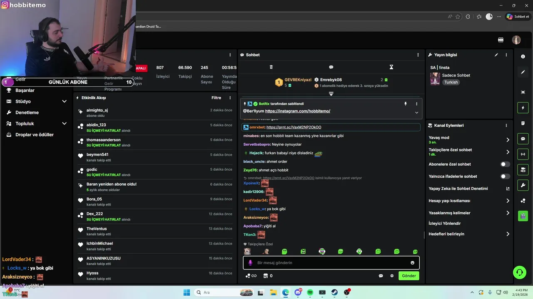Toggle Abonelere özel sohbet switch
The image size is (533, 299).
[x=505, y=164]
